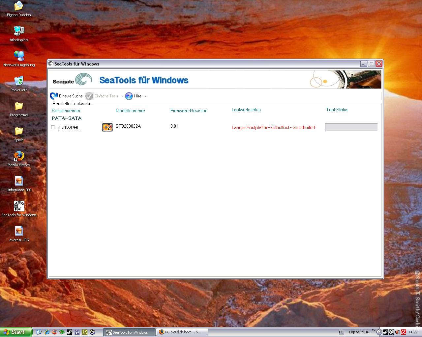This screenshot has height=337, width=422.
Task: Click the headphones icon in quick launch
Action: [x=77, y=332]
